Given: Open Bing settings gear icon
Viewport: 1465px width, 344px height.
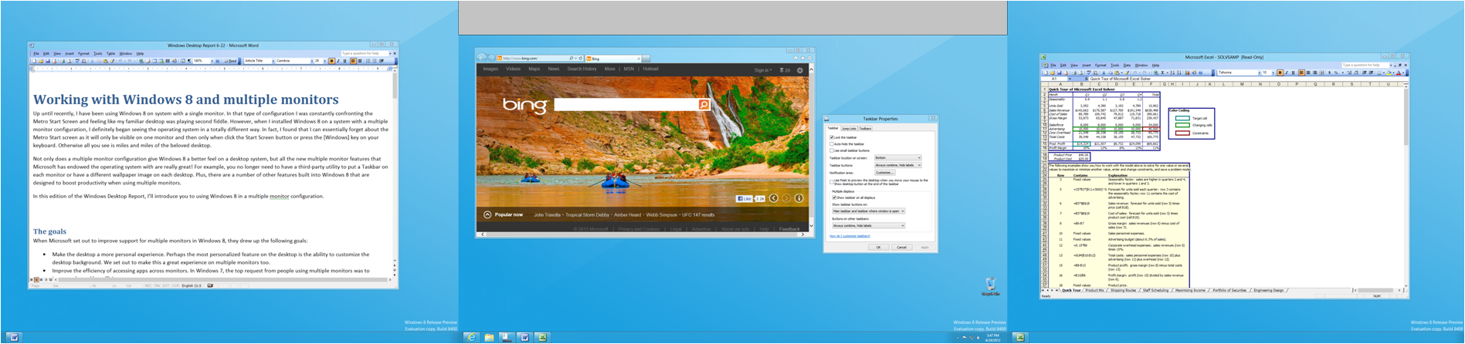Looking at the screenshot, I should click(800, 70).
